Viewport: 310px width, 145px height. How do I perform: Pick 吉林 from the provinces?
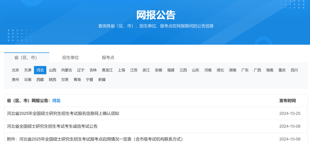tap(93, 70)
